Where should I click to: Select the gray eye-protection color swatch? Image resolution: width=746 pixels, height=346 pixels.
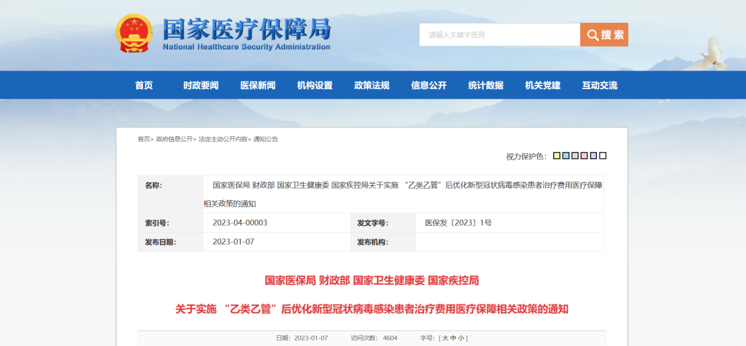[x=575, y=155]
